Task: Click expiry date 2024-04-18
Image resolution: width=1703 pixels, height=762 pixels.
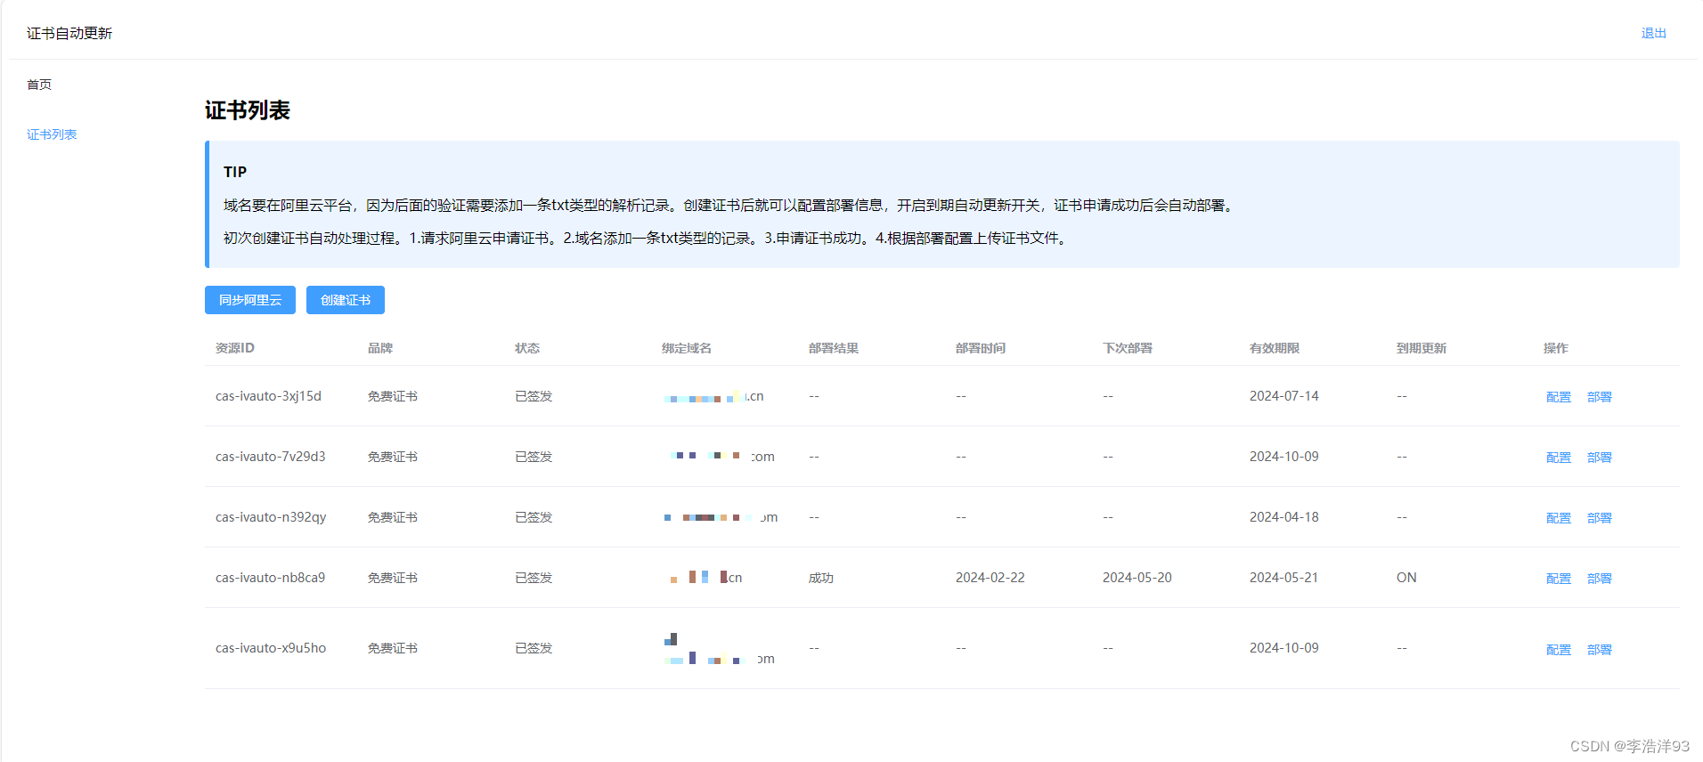Action: 1284,517
